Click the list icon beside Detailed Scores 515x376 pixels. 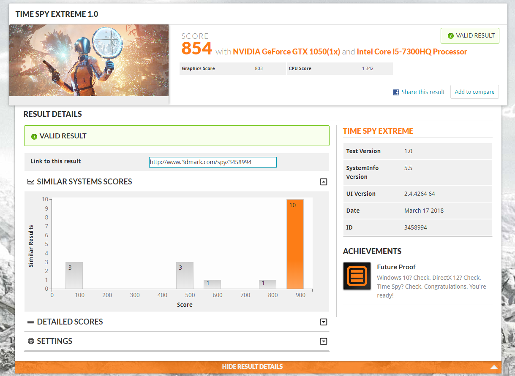pos(31,322)
